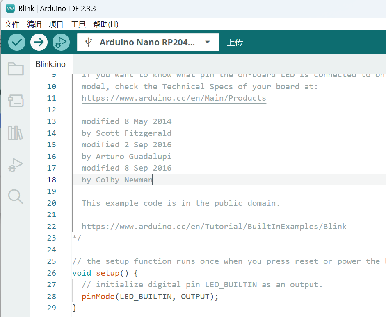The width and height of the screenshot is (386, 317).
Task: Open the Tutorial/BuiltInExamples/Blink link
Action: (x=214, y=226)
